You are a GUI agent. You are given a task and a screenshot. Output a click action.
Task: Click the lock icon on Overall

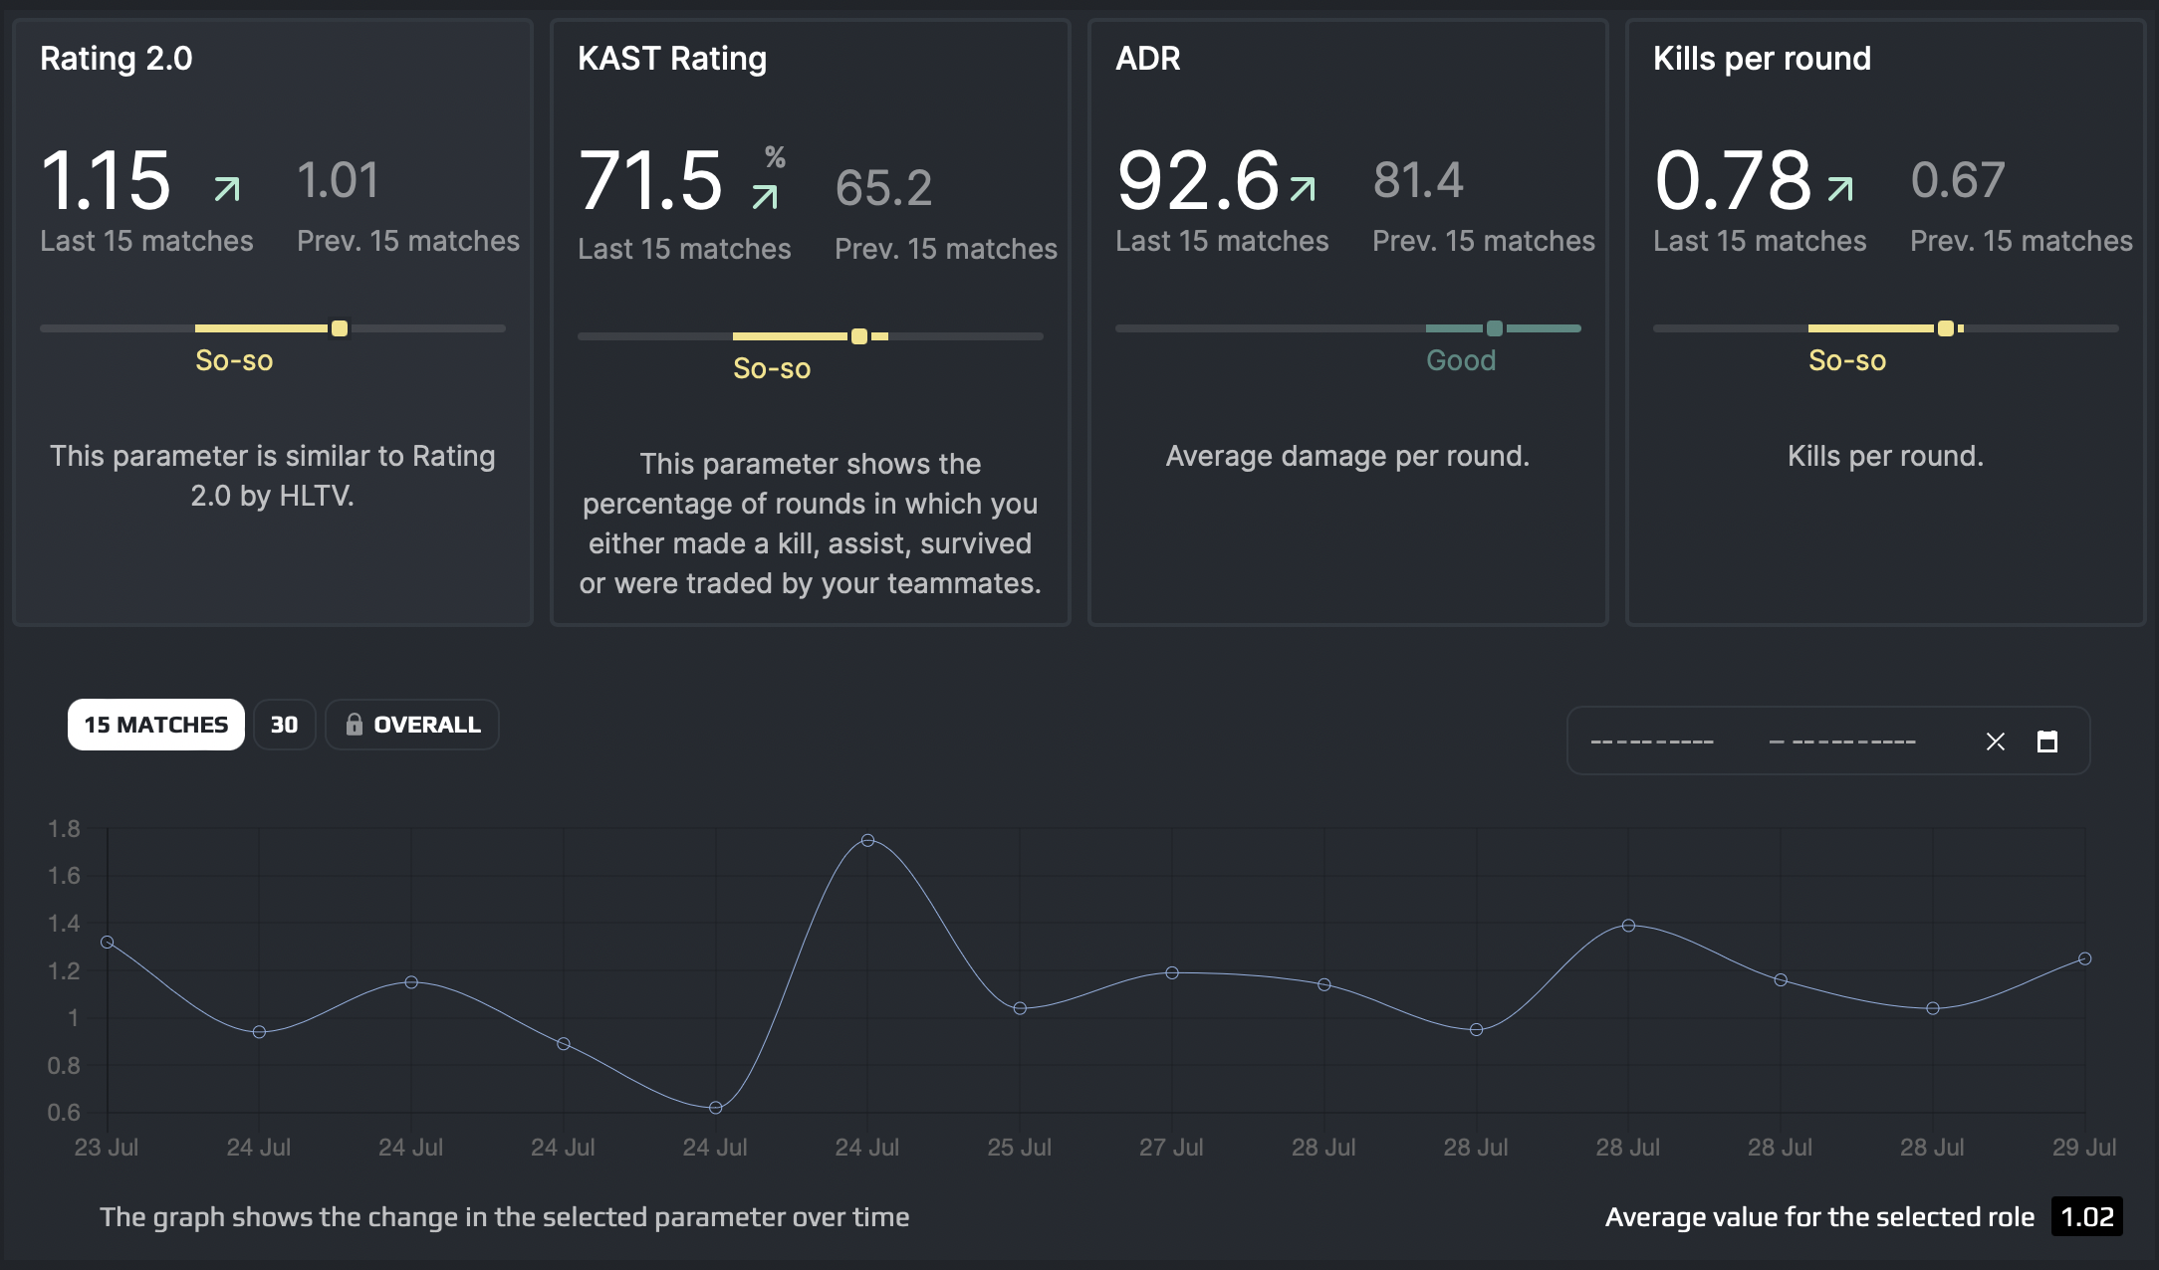point(354,725)
